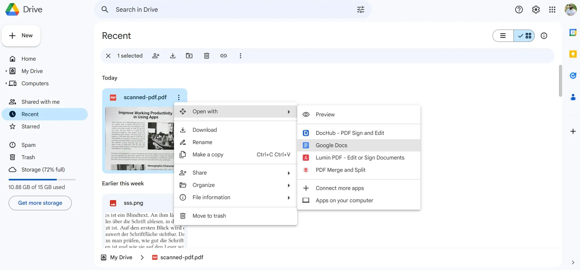Open My Drive in the sidebar
The width and height of the screenshot is (580, 270).
pyautogui.click(x=45, y=71)
